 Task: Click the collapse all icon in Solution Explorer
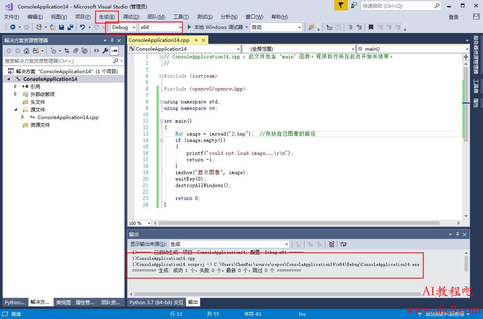click(76, 51)
